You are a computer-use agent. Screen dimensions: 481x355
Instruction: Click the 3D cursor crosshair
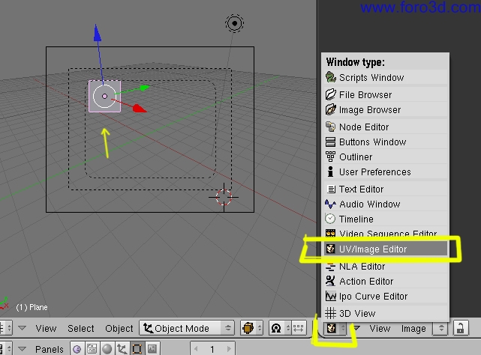click(224, 197)
